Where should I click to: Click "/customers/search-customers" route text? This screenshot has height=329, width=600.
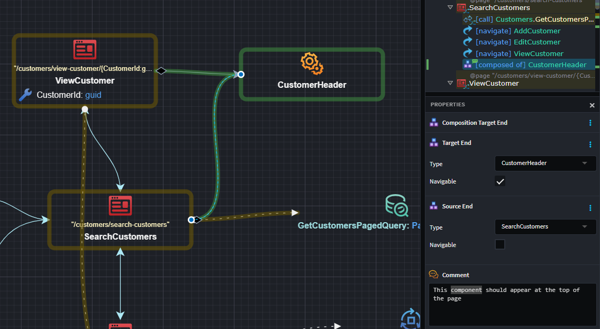tap(120, 225)
